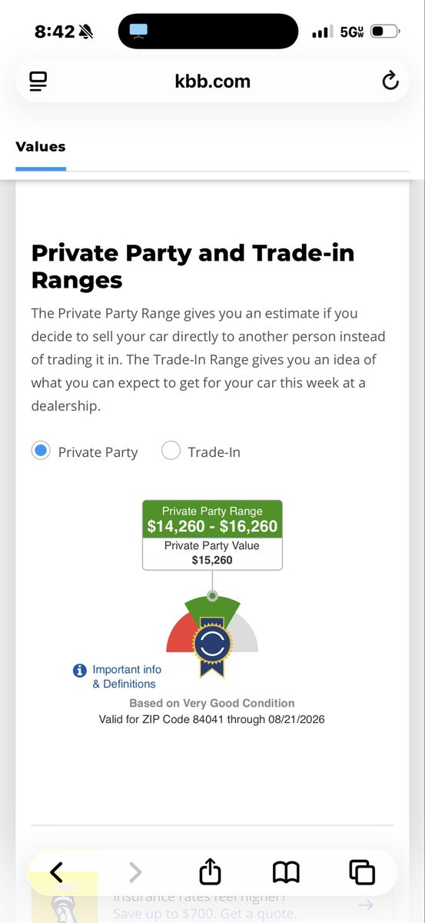Tap the insurance quote arrow

[365, 905]
